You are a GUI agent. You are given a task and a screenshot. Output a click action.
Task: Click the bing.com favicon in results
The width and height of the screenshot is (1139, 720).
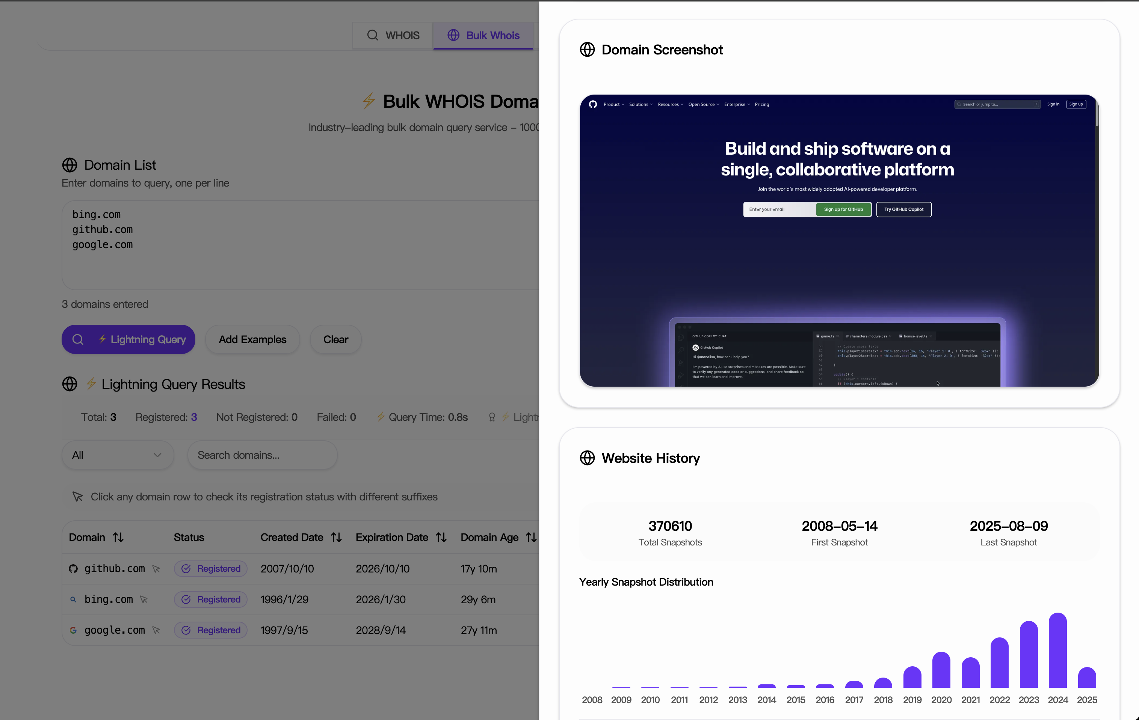tap(73, 599)
